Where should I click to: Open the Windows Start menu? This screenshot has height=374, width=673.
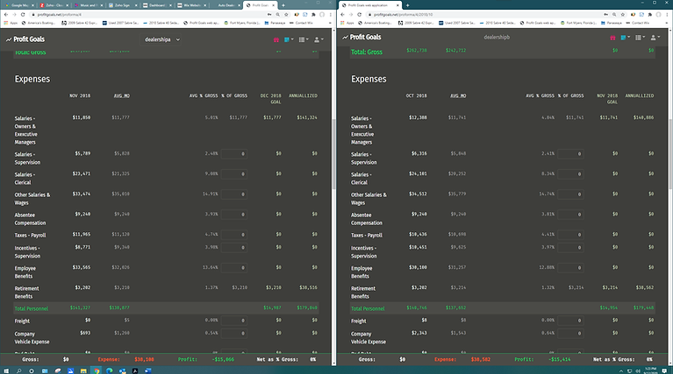(x=6, y=370)
